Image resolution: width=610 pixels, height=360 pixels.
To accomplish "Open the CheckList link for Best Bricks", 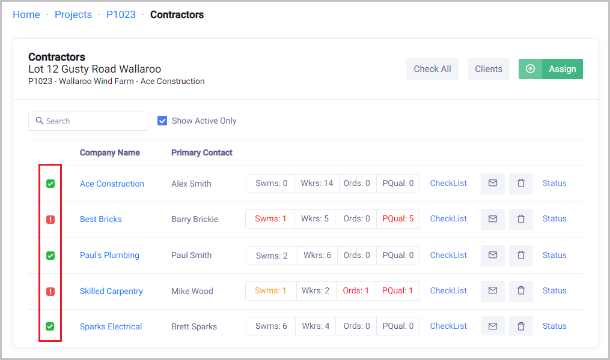I will [x=448, y=219].
